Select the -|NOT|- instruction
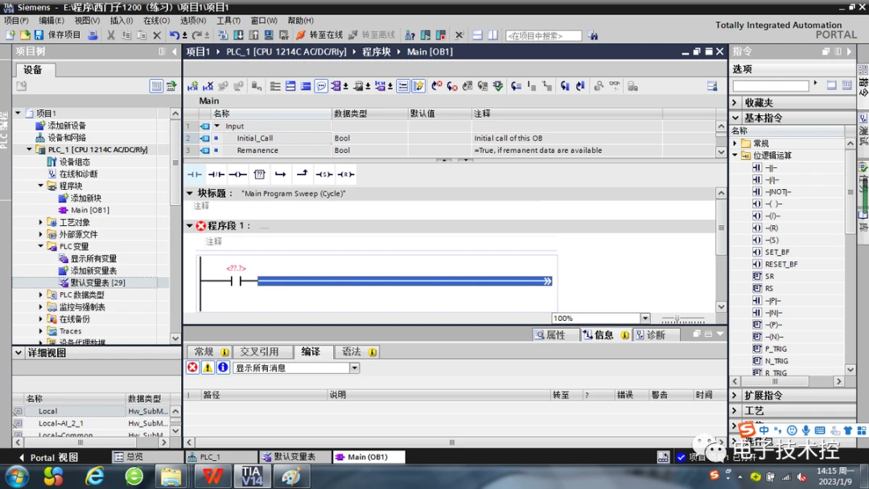Screen dimensions: 869x489 pyautogui.click(x=777, y=191)
